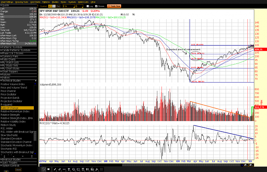Select the ellipse drawing tool

click(x=73, y=169)
